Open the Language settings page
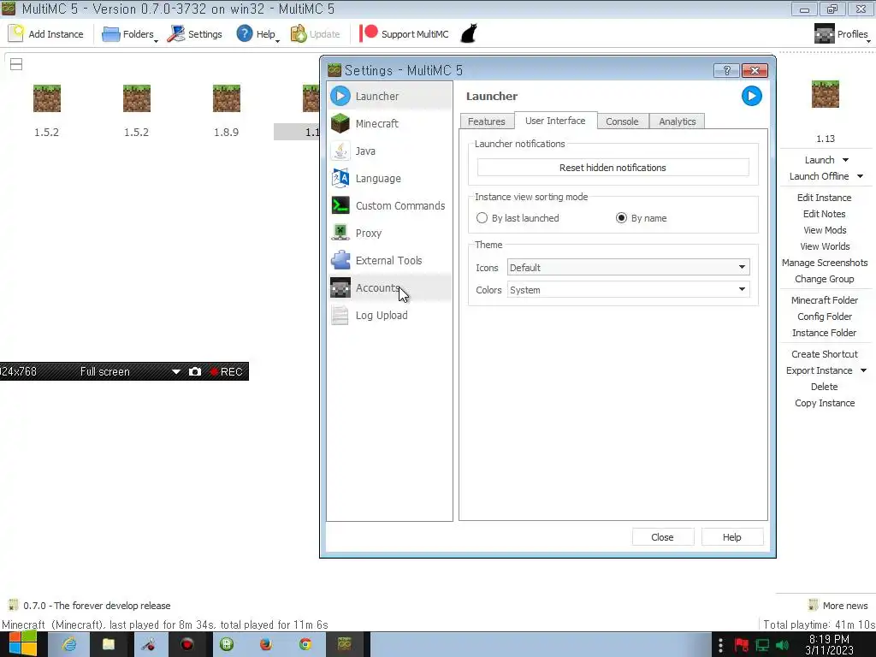Screen dimensions: 876x657 tap(389, 178)
